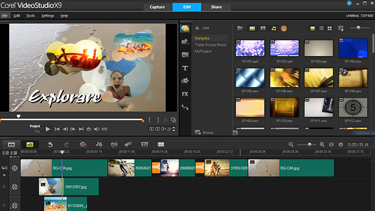375x211 pixels.
Task: Open the Multi-camera Editor grid icon
Action: click(161, 145)
